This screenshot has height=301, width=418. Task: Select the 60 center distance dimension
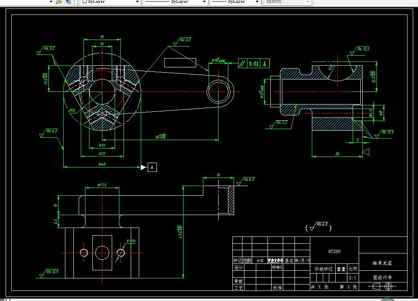pyautogui.click(x=160, y=136)
